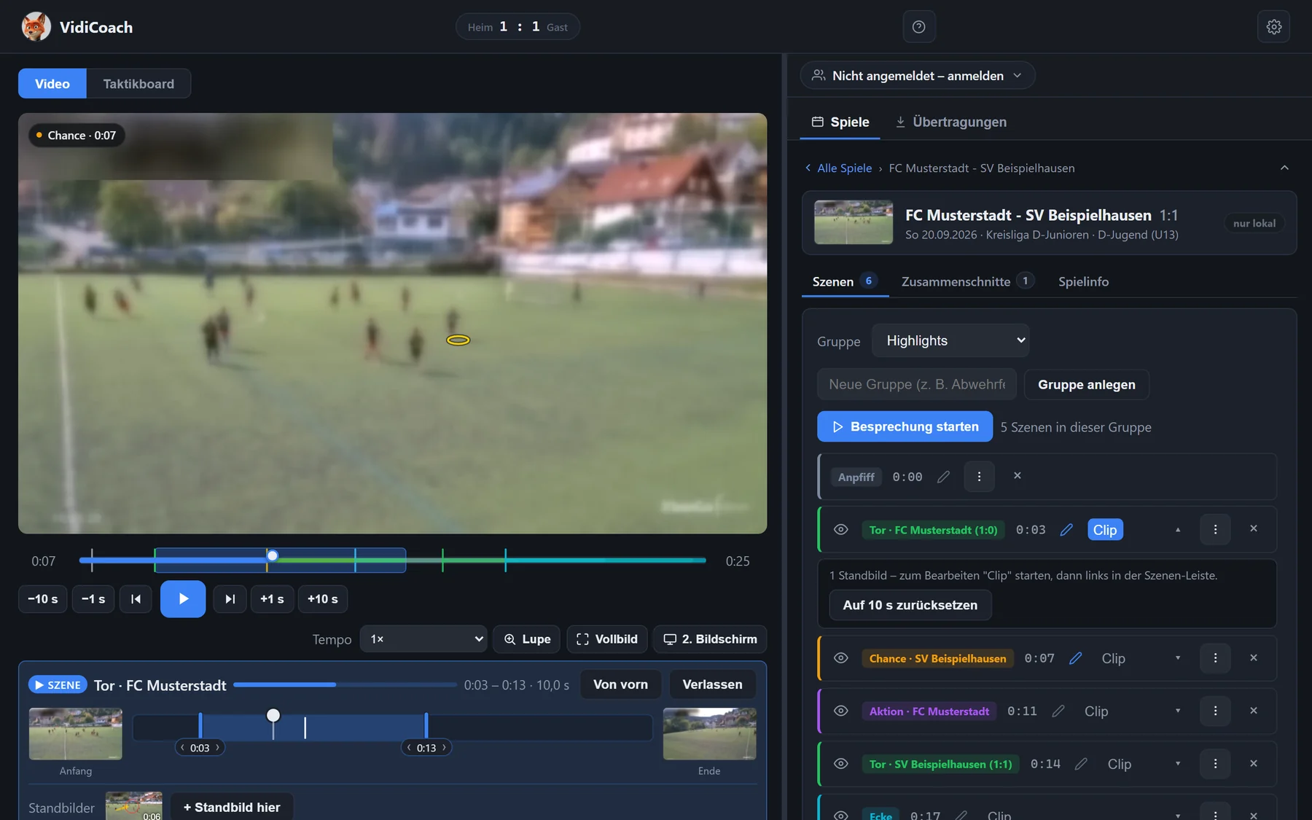Start Clip for Chance SV Beispielhausen
This screenshot has height=820, width=1312.
[1113, 658]
